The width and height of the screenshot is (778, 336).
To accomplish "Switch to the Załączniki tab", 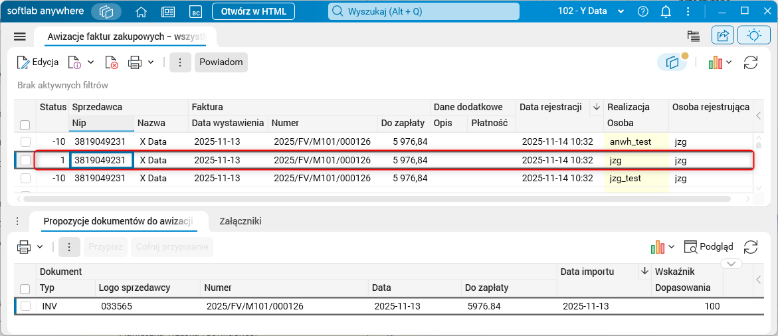I will point(240,222).
